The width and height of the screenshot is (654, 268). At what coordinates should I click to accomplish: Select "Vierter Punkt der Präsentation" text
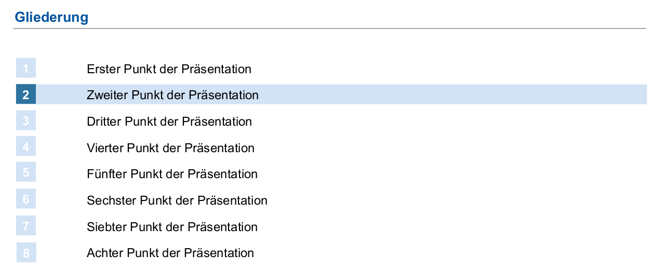click(170, 148)
